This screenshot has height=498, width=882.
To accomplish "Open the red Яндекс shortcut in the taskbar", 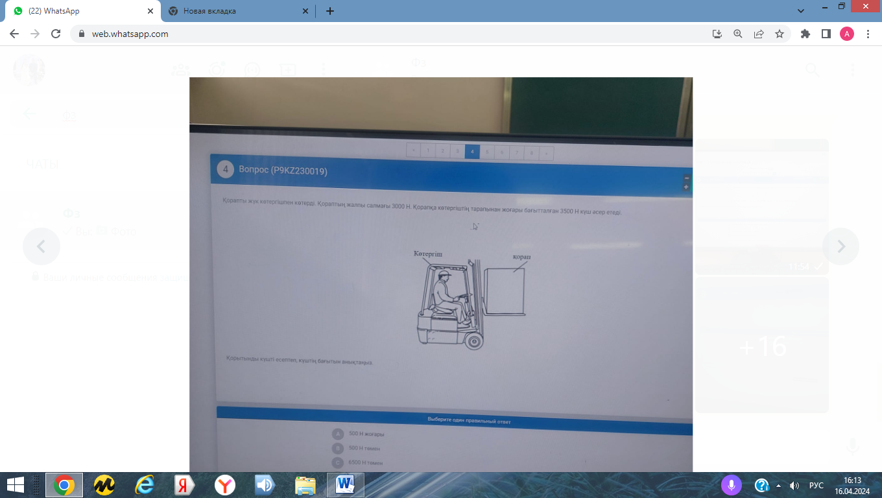I will click(x=185, y=485).
